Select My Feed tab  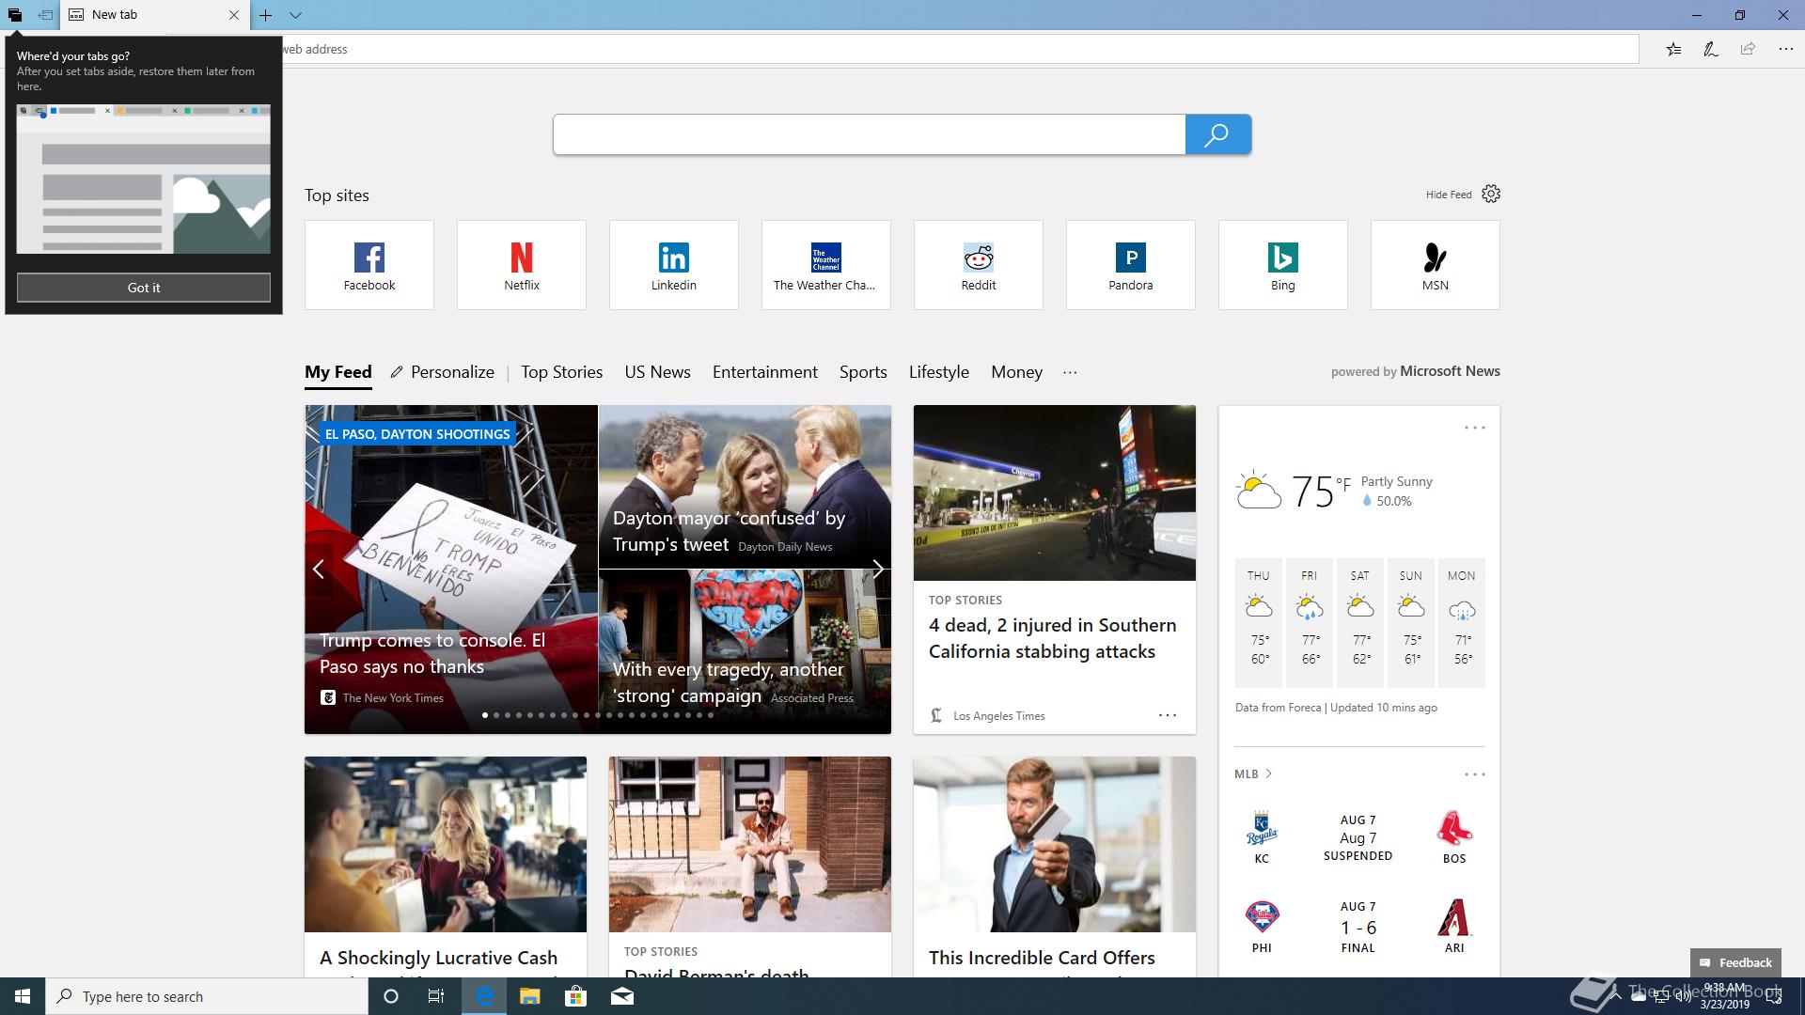click(x=338, y=372)
